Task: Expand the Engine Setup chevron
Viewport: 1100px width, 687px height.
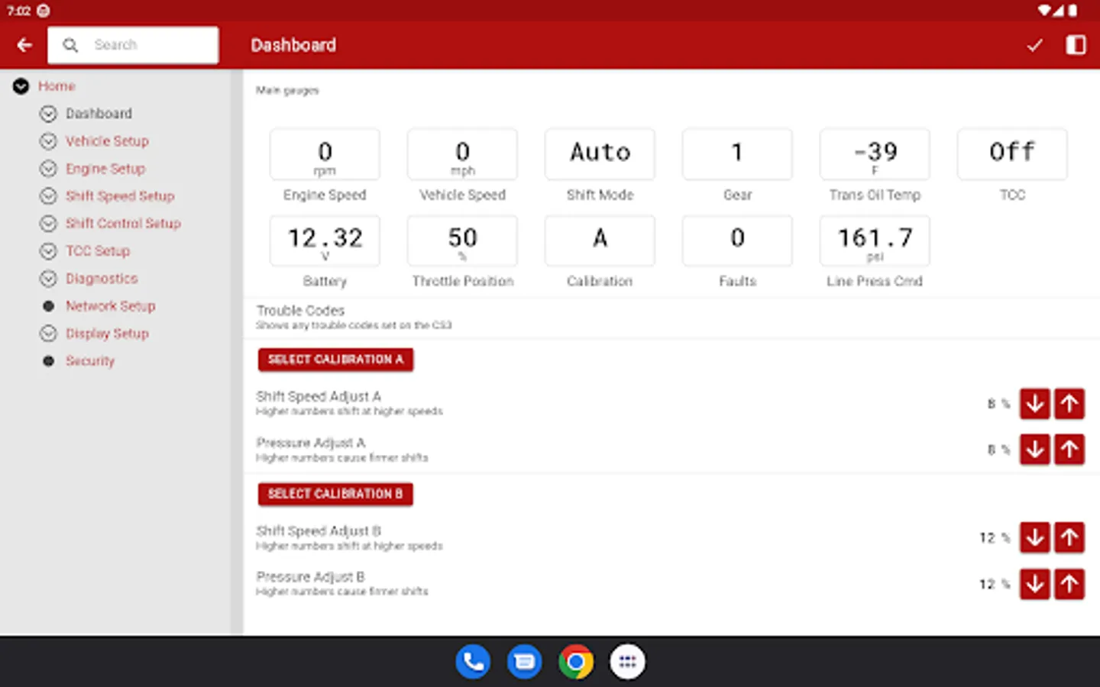Action: pos(48,169)
